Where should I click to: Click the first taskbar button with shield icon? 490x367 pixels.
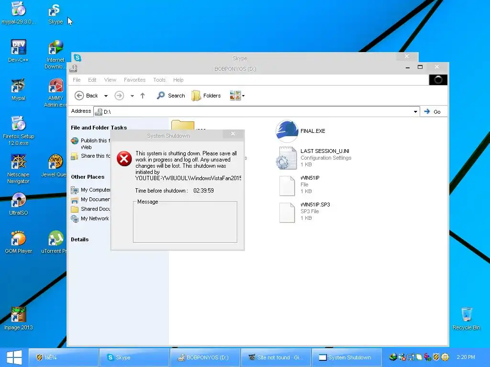(x=64, y=357)
